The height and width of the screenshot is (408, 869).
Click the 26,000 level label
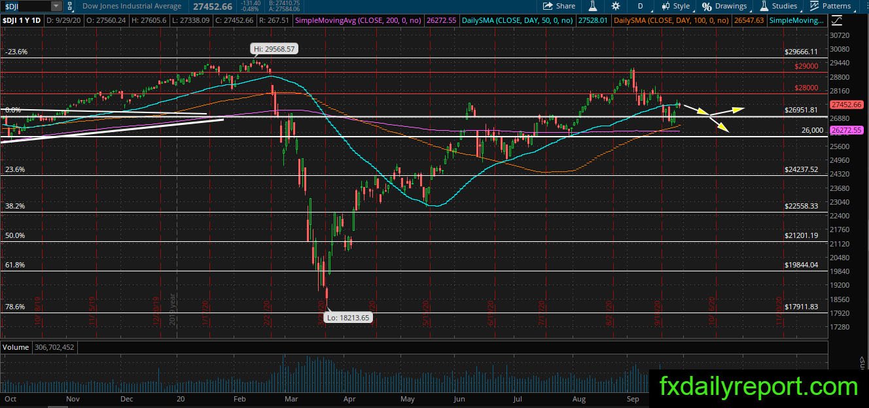(812, 130)
